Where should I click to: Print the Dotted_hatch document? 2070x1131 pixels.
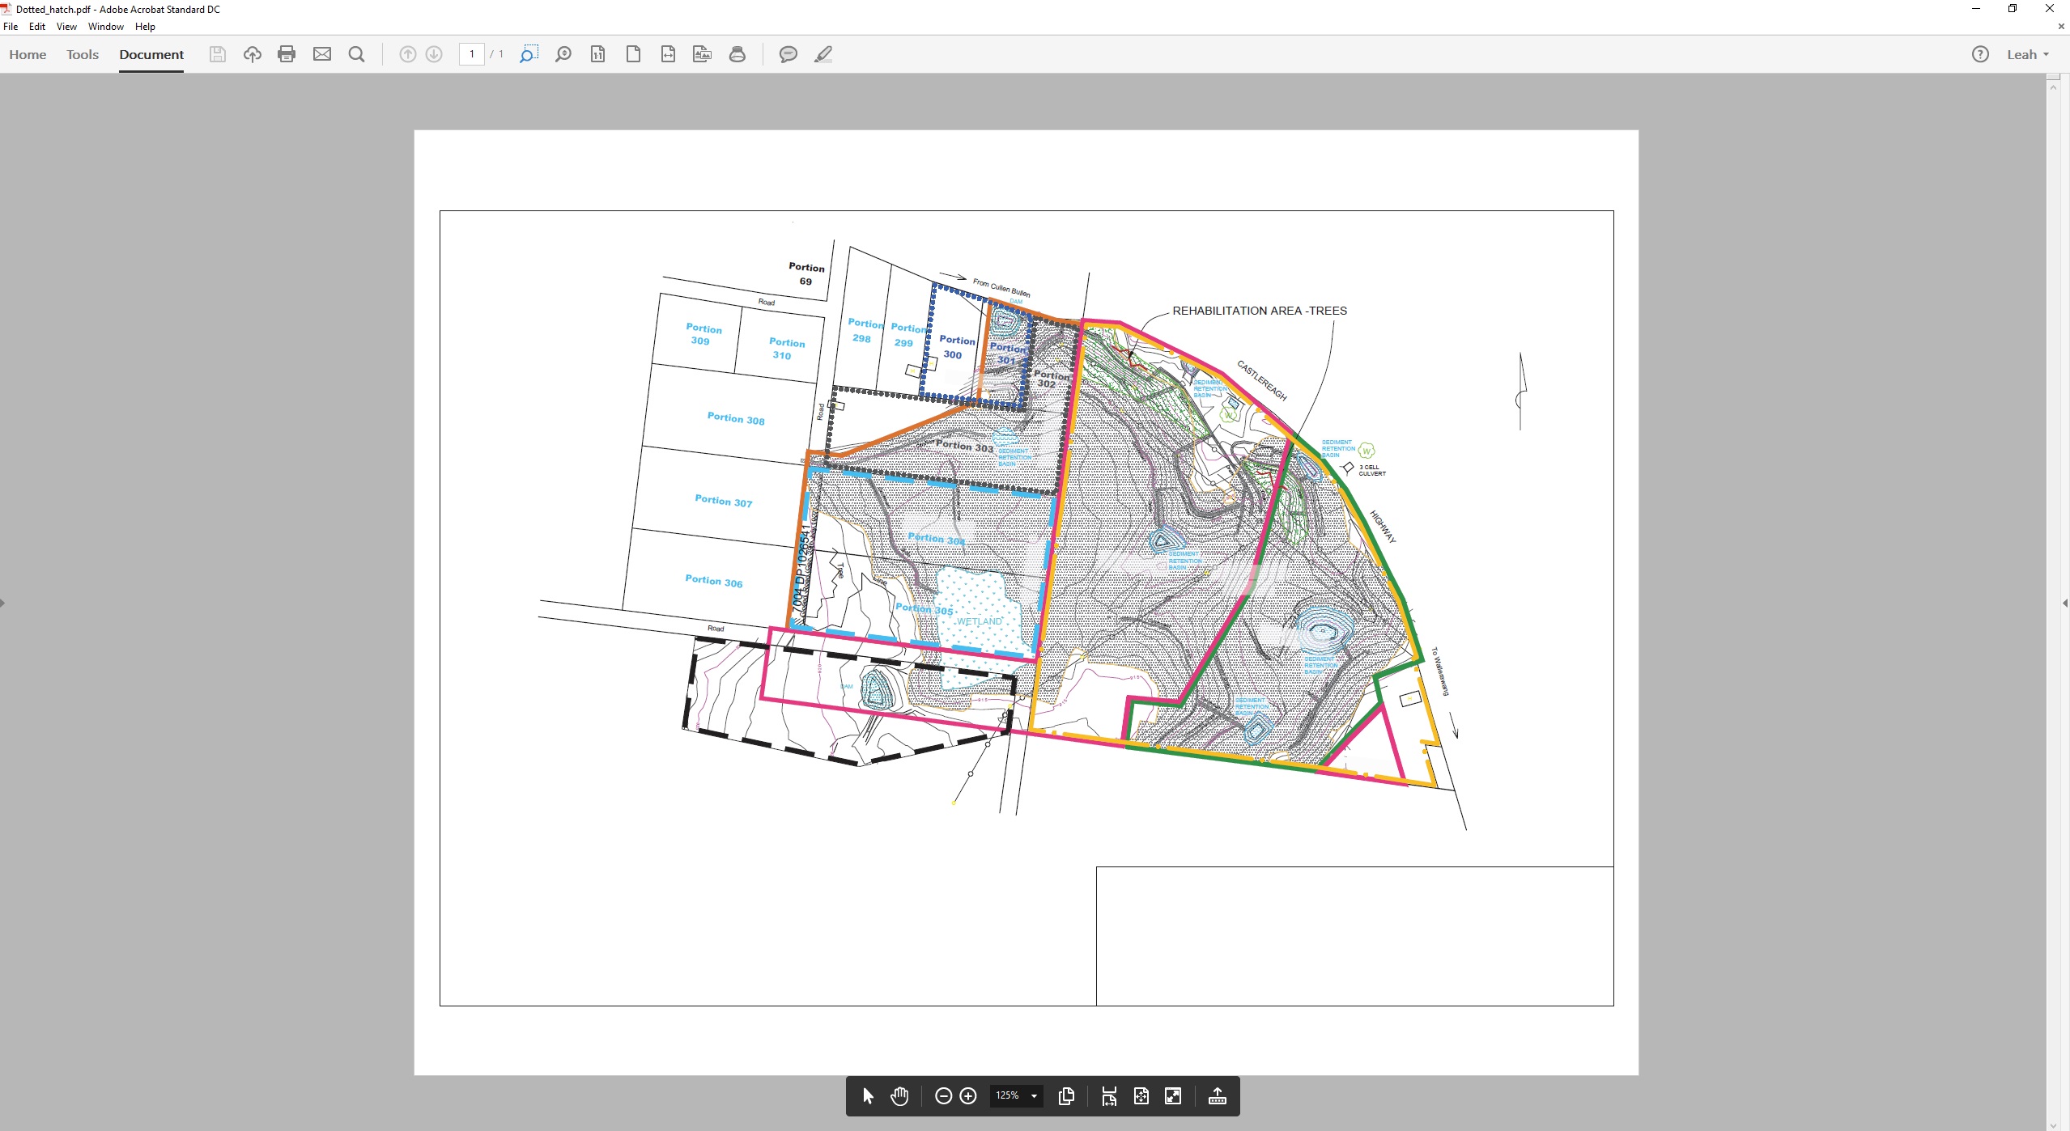(x=287, y=54)
